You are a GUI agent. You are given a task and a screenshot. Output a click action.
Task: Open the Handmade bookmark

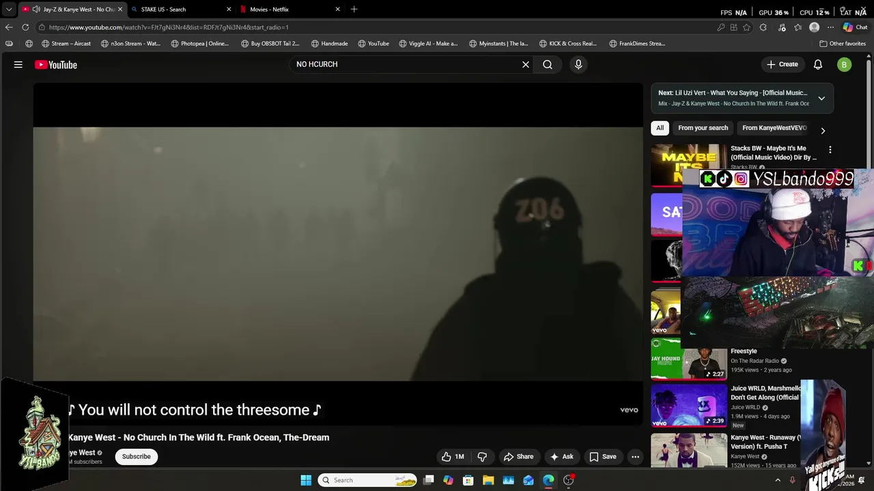[330, 44]
